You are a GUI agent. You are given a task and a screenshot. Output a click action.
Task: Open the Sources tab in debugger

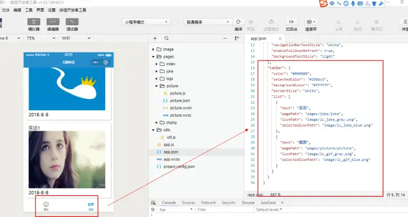coord(188,203)
